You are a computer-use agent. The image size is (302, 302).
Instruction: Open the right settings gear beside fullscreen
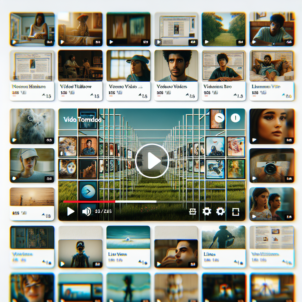coord(220,211)
